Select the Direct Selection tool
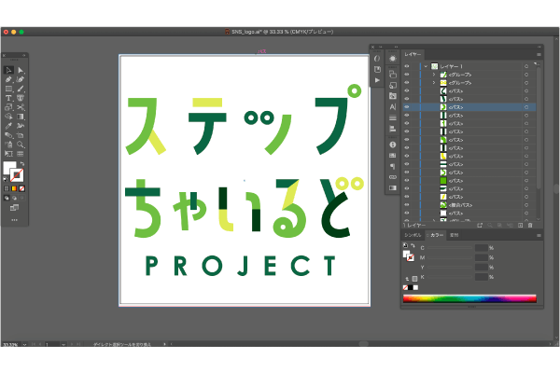The width and height of the screenshot is (560, 373). point(21,70)
